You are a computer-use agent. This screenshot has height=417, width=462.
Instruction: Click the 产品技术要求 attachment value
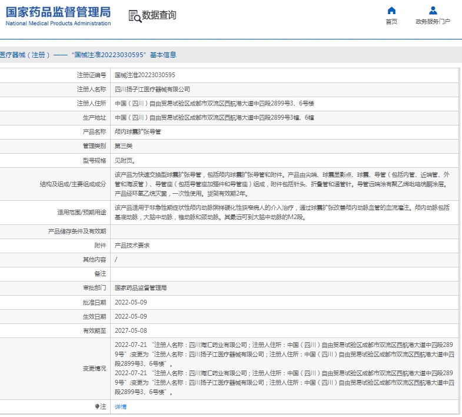click(132, 246)
